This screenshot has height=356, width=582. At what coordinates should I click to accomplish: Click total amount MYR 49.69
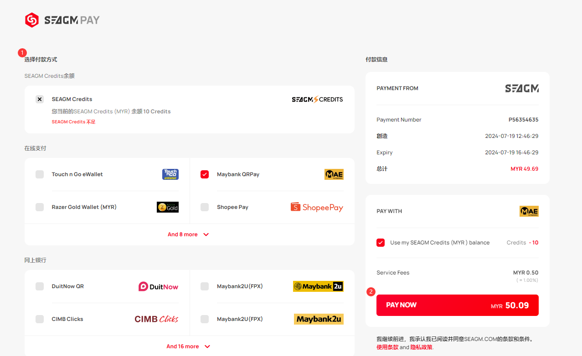coord(525,169)
